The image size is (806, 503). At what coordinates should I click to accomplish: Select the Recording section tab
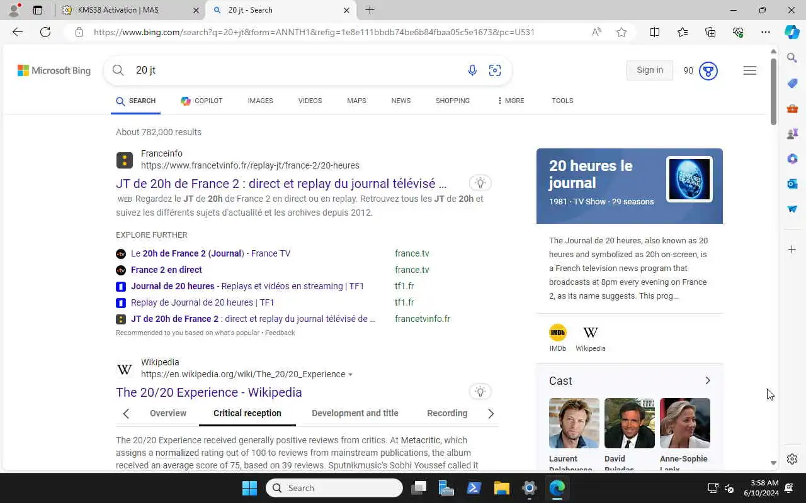[x=447, y=413]
